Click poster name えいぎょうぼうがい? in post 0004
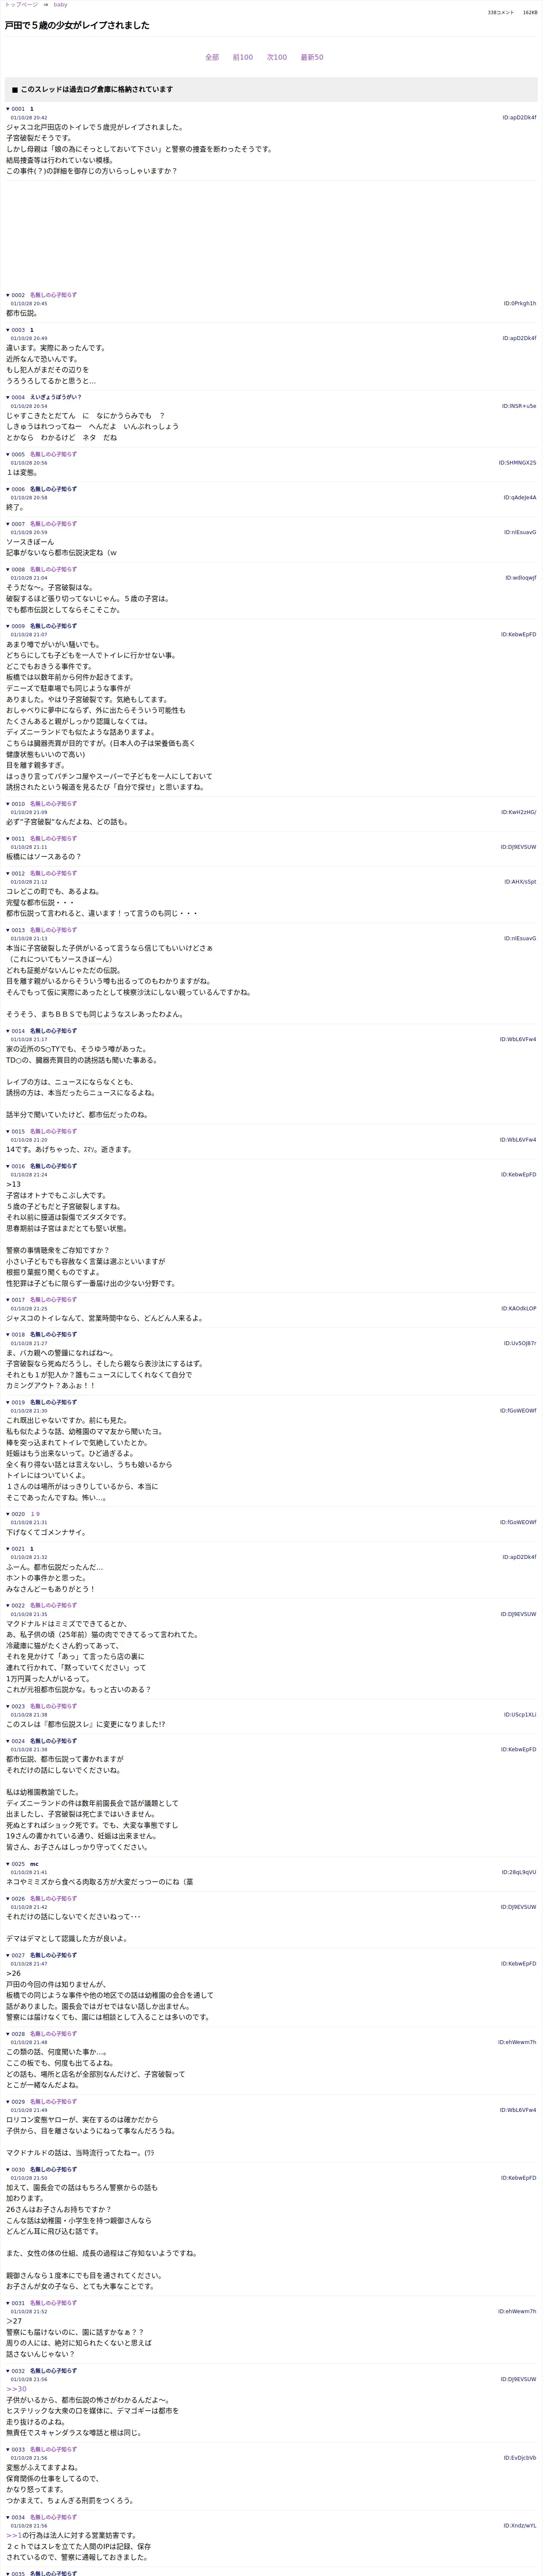This screenshot has width=551, height=2576. (x=56, y=397)
